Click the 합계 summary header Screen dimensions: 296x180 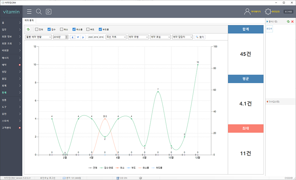click(x=246, y=29)
